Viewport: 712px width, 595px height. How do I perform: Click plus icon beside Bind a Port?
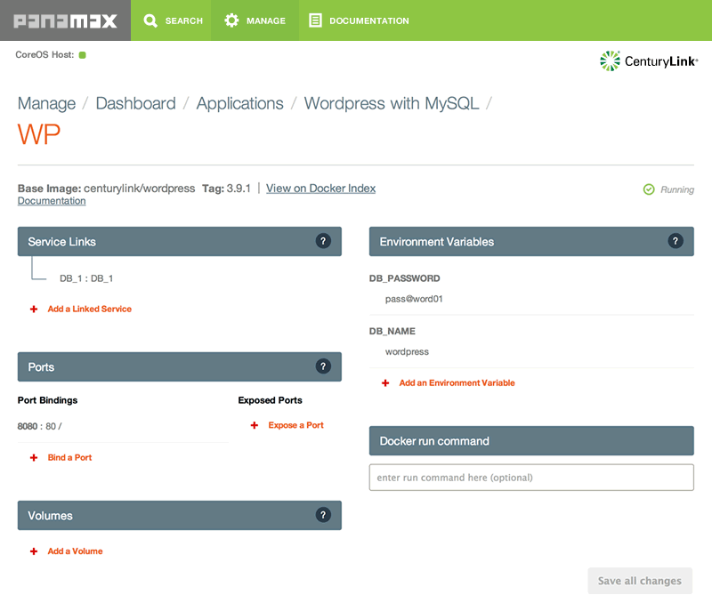click(x=34, y=457)
